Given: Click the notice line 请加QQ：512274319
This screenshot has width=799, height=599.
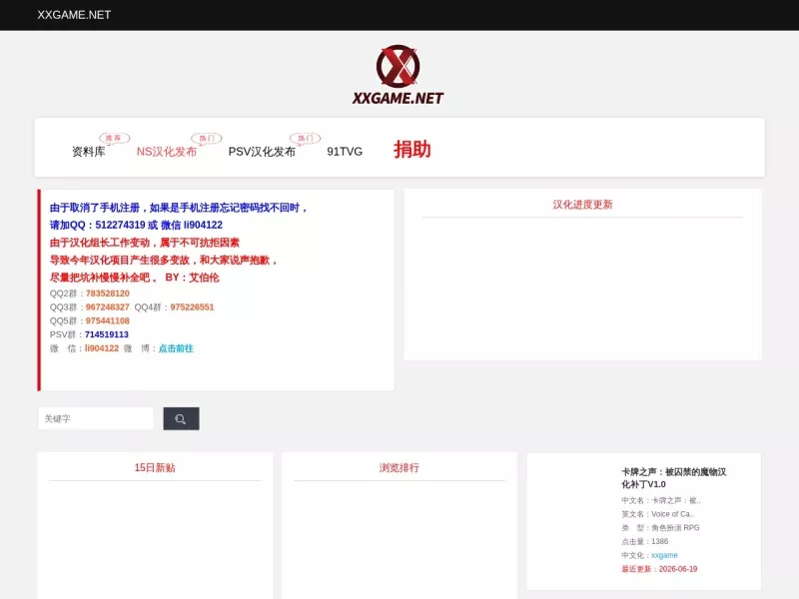Looking at the screenshot, I should (x=136, y=226).
